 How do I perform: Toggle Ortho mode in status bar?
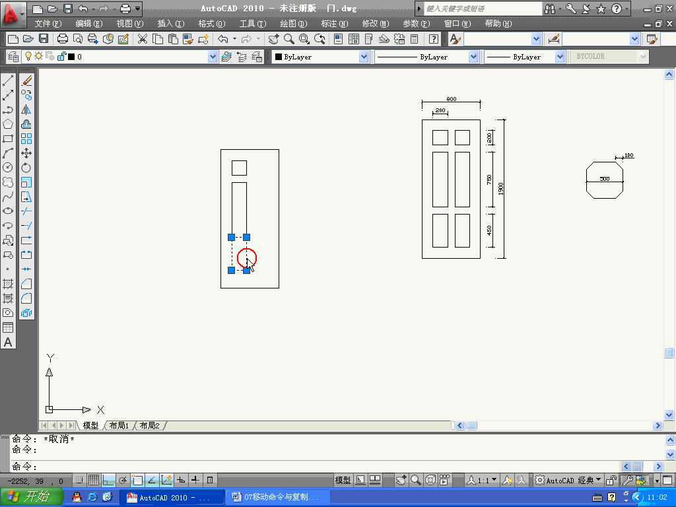108,480
